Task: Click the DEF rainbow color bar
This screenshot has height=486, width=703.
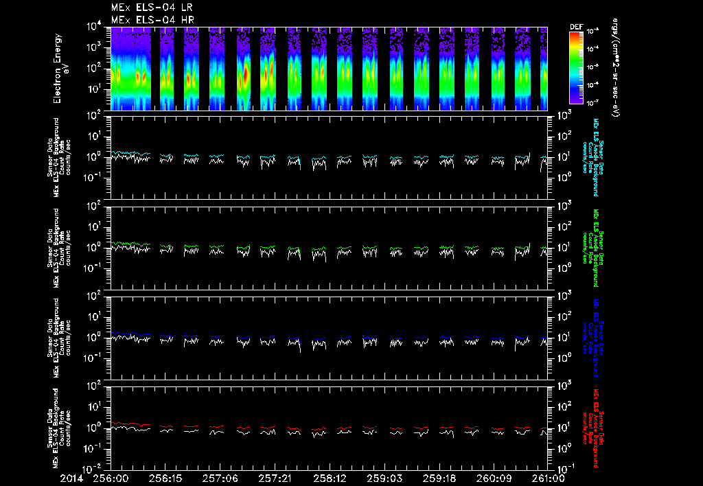Action: coord(576,68)
